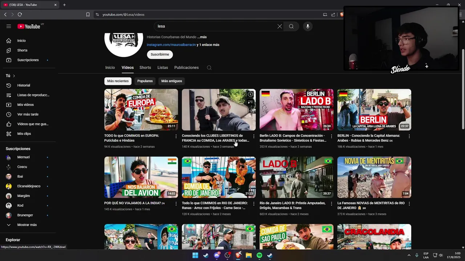Open options for Rio de Janeiro LADO B video
This screenshot has height=261, width=465.
[331, 204]
